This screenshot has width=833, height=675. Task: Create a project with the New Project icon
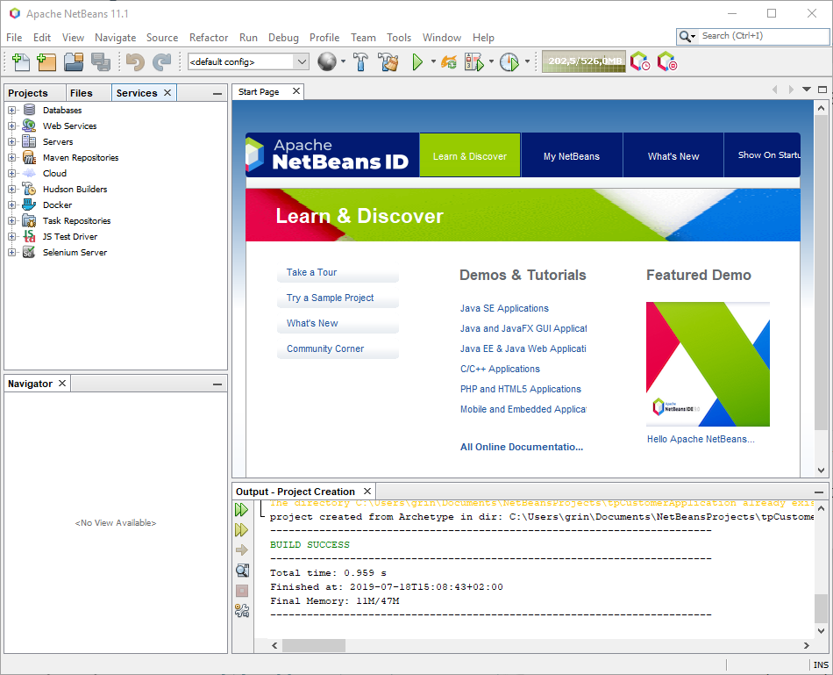click(x=46, y=61)
